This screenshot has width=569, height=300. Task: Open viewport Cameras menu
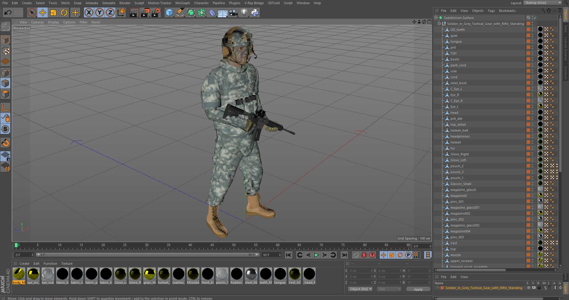tap(37, 22)
